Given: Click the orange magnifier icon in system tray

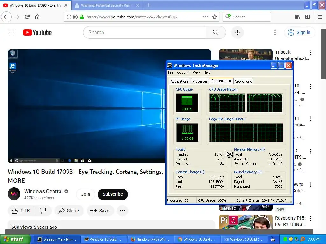Looking at the screenshot, I should point(302,239).
